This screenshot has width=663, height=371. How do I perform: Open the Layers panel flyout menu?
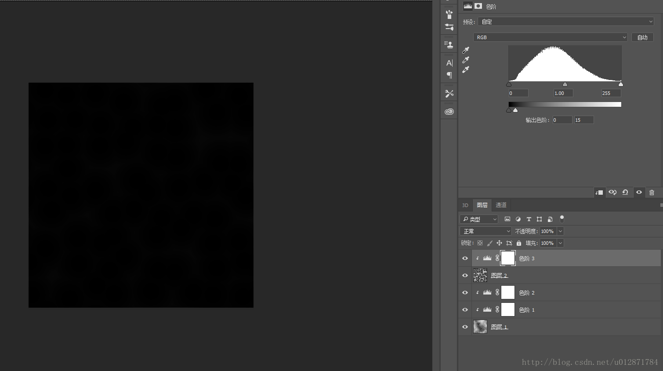point(661,205)
